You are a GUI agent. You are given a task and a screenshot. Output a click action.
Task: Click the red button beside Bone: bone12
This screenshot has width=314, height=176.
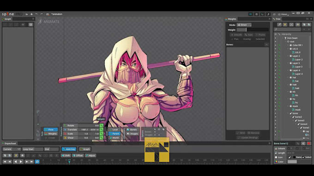(x=309, y=143)
